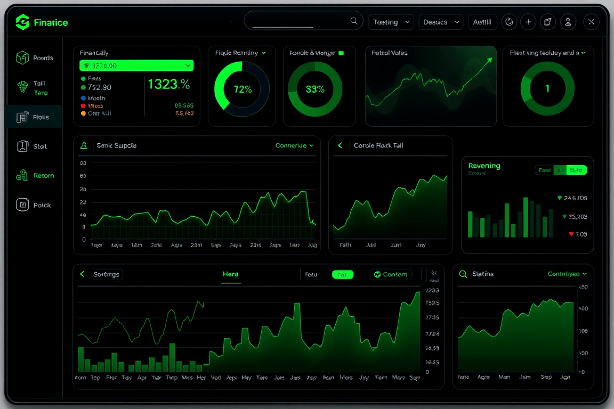Switch to the Hera tab

coord(231,274)
